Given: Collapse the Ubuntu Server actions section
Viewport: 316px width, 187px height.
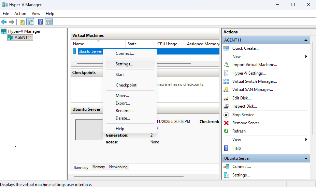Looking at the screenshot, I should pyautogui.click(x=306, y=158).
